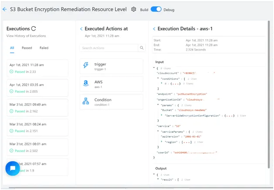Open the AWS aws-1 action
The width and height of the screenshot is (274, 190).
(x=112, y=84)
